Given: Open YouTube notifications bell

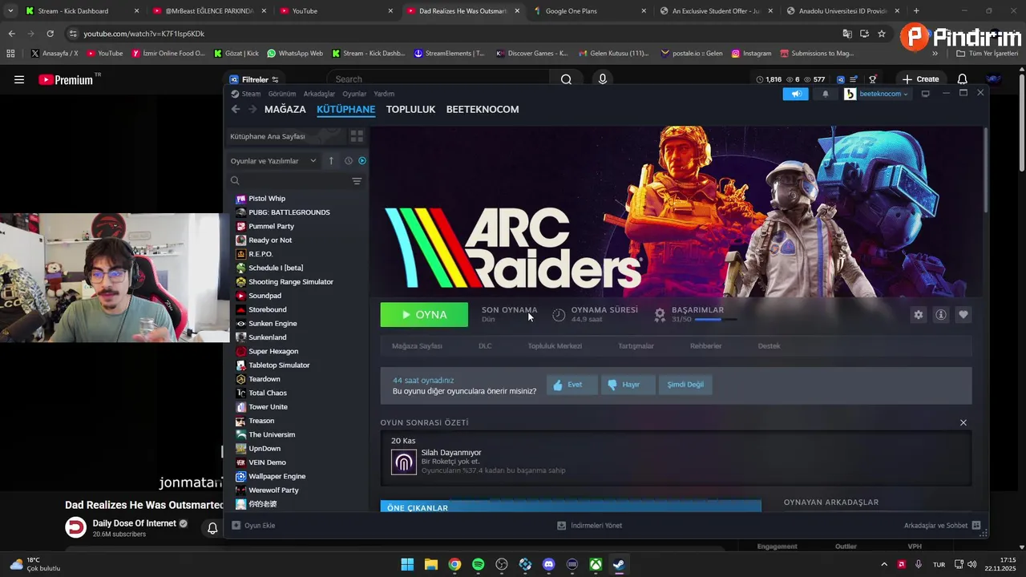Looking at the screenshot, I should point(963,79).
